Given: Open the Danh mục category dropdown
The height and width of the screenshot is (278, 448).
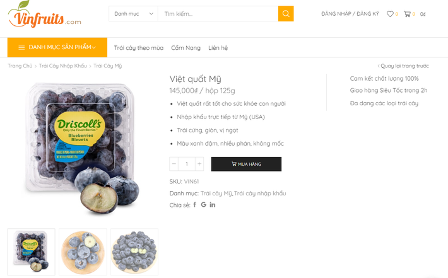Looking at the screenshot, I should point(134,14).
